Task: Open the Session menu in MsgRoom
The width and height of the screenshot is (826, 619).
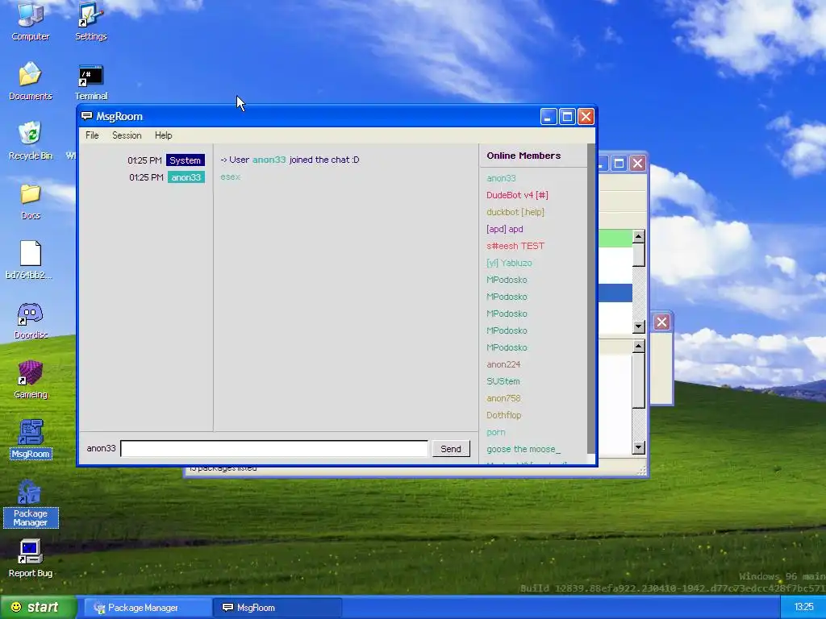Action: [x=127, y=135]
